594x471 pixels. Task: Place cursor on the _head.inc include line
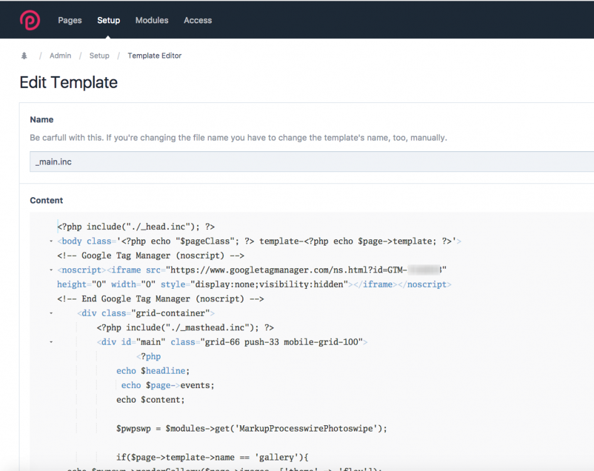(x=136, y=227)
